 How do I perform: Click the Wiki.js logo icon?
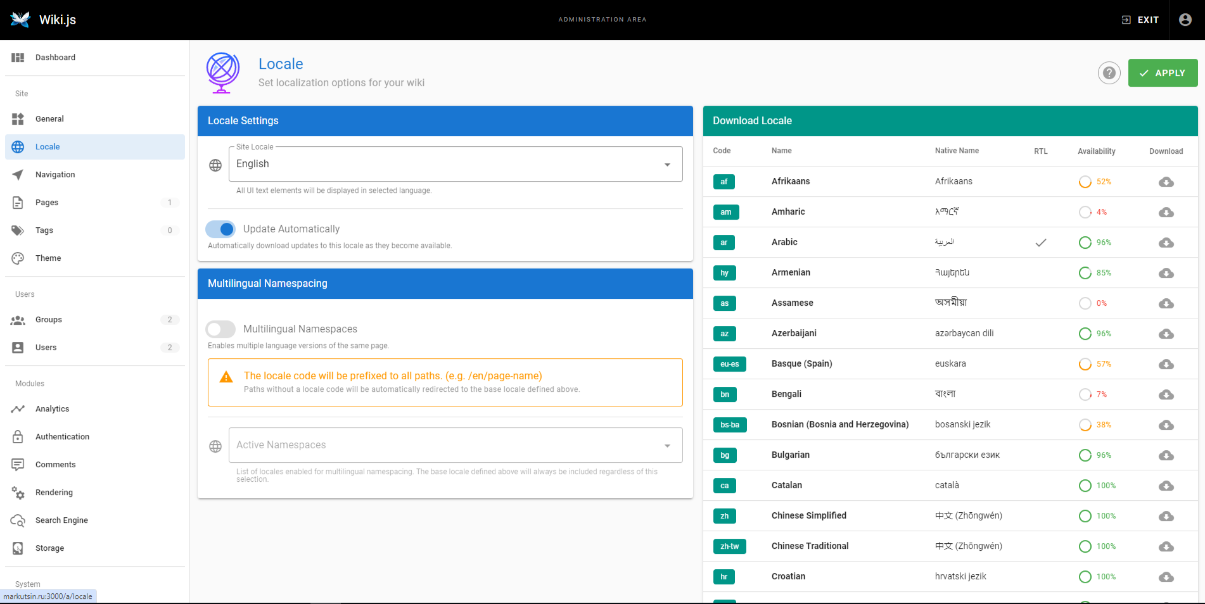(x=20, y=20)
